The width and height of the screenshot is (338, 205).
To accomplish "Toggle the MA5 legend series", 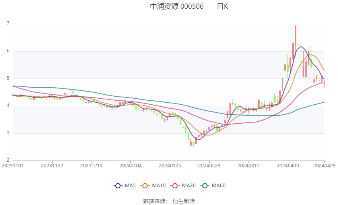I will [124, 186].
